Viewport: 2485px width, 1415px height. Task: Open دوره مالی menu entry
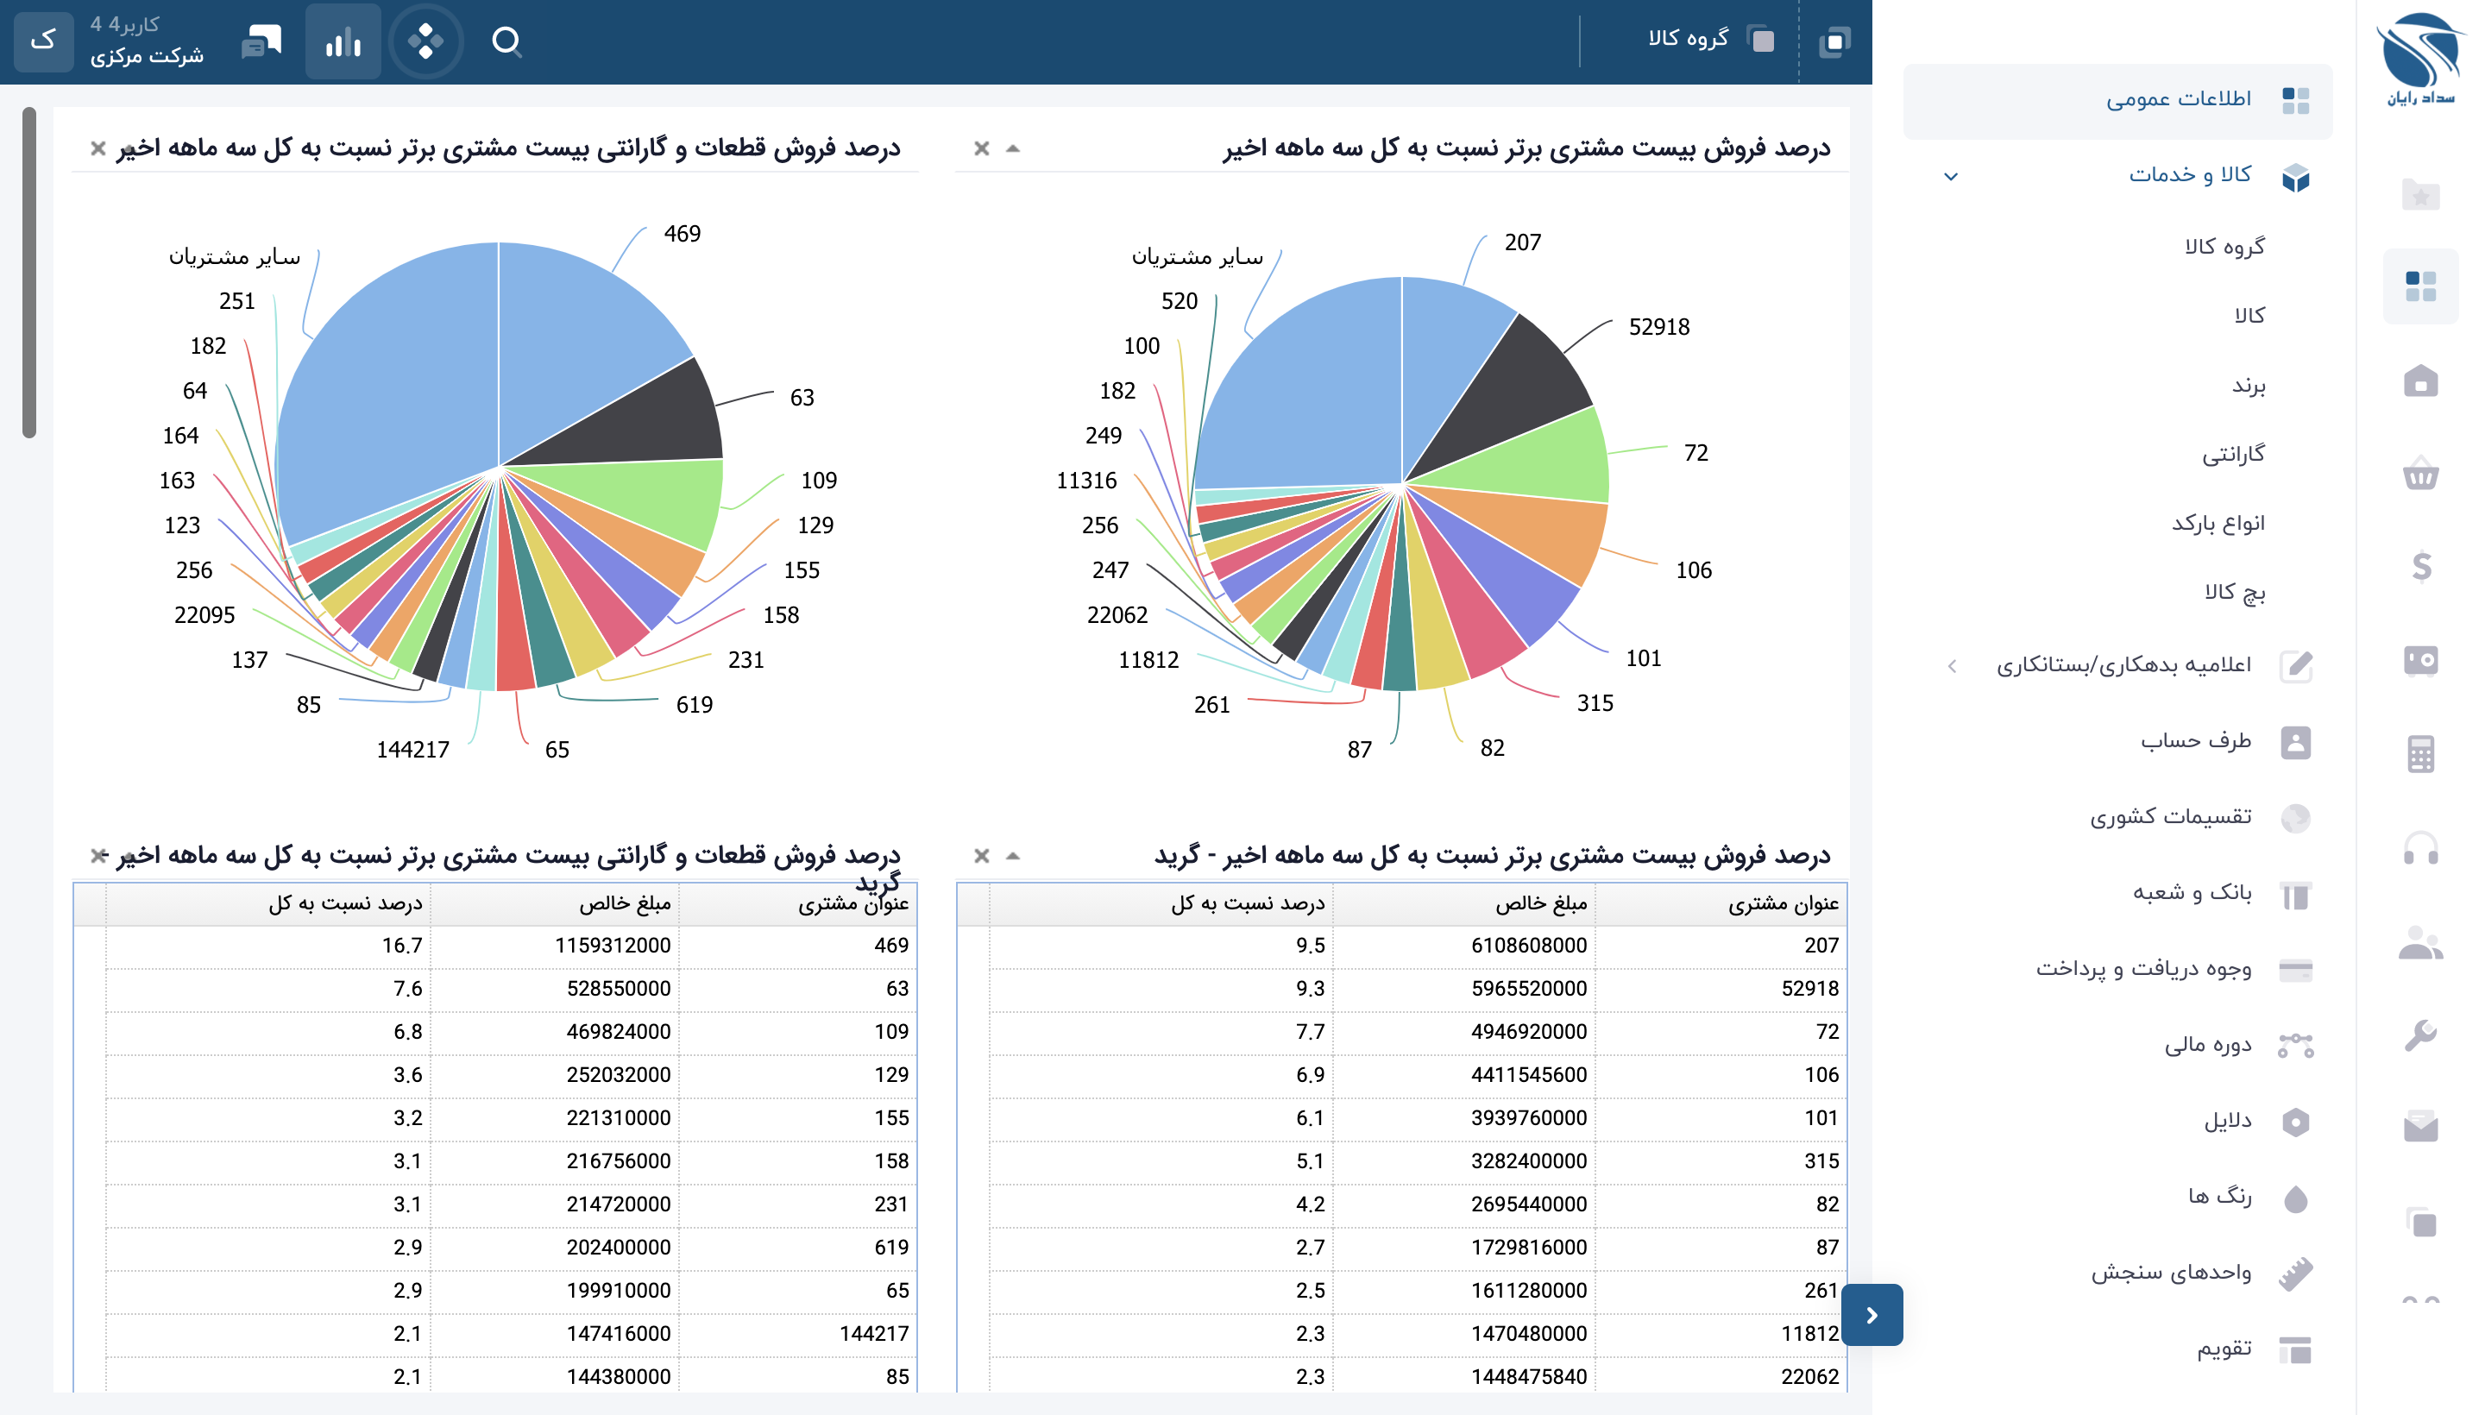(x=2207, y=1045)
